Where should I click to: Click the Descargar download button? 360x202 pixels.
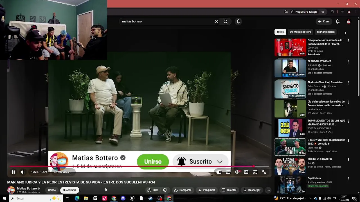[x=252, y=190]
